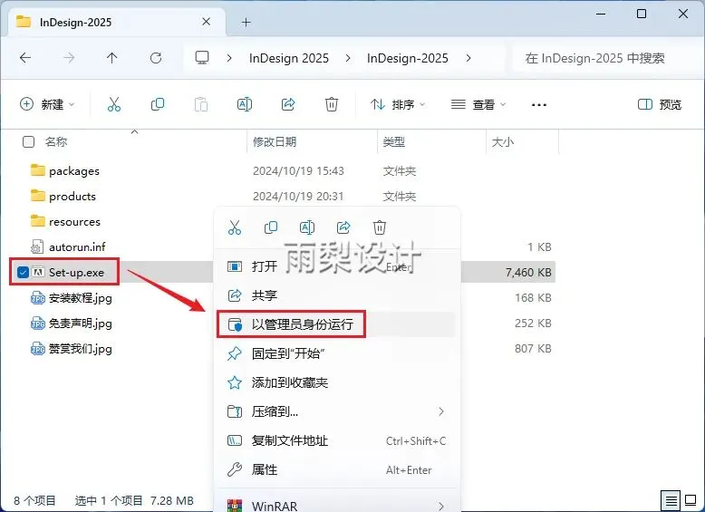The image size is (705, 512).
Task: Choose 以管理员身份运行 in the context menu
Action: (x=336, y=324)
